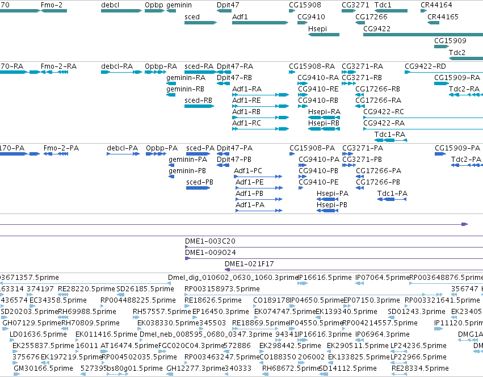Click BAC clone DME1-021F17
The width and height of the screenshot is (483, 377).
tap(354, 270)
